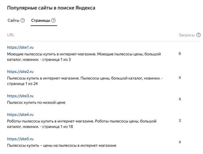Follow the https://site3.ru link

[x=20, y=96]
